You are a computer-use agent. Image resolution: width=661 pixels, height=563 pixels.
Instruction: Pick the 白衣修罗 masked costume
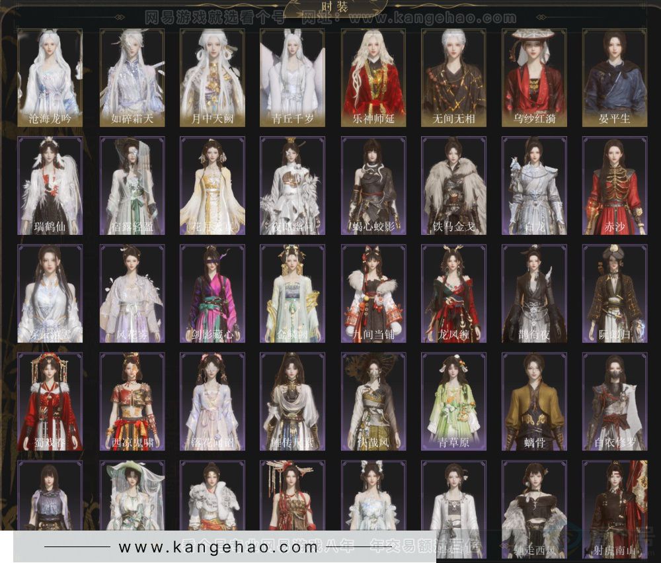[x=614, y=402]
